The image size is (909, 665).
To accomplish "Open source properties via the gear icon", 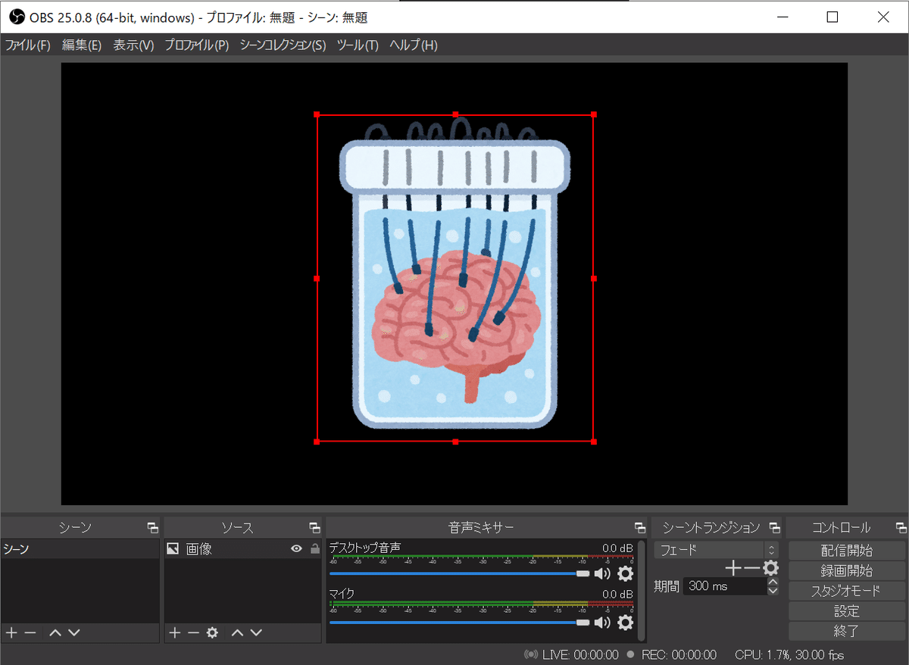I will [x=212, y=632].
